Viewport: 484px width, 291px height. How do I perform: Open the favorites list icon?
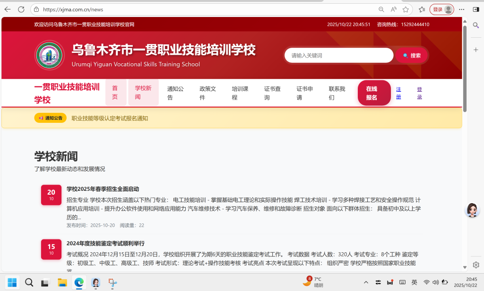pos(422,9)
